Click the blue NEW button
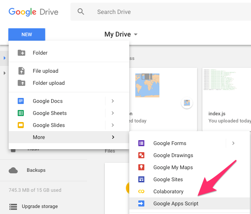 27,34
